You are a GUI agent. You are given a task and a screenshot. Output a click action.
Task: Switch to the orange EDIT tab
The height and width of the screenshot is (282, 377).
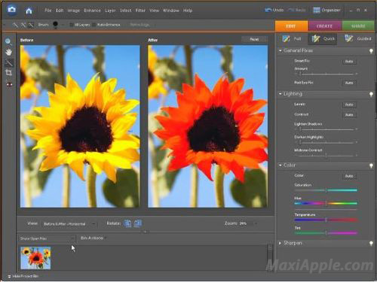pyautogui.click(x=291, y=26)
